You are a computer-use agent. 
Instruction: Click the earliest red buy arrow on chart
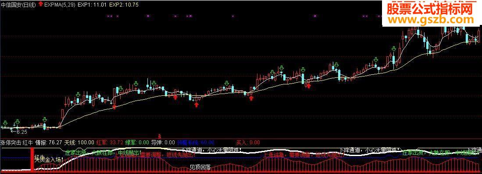tap(114, 107)
